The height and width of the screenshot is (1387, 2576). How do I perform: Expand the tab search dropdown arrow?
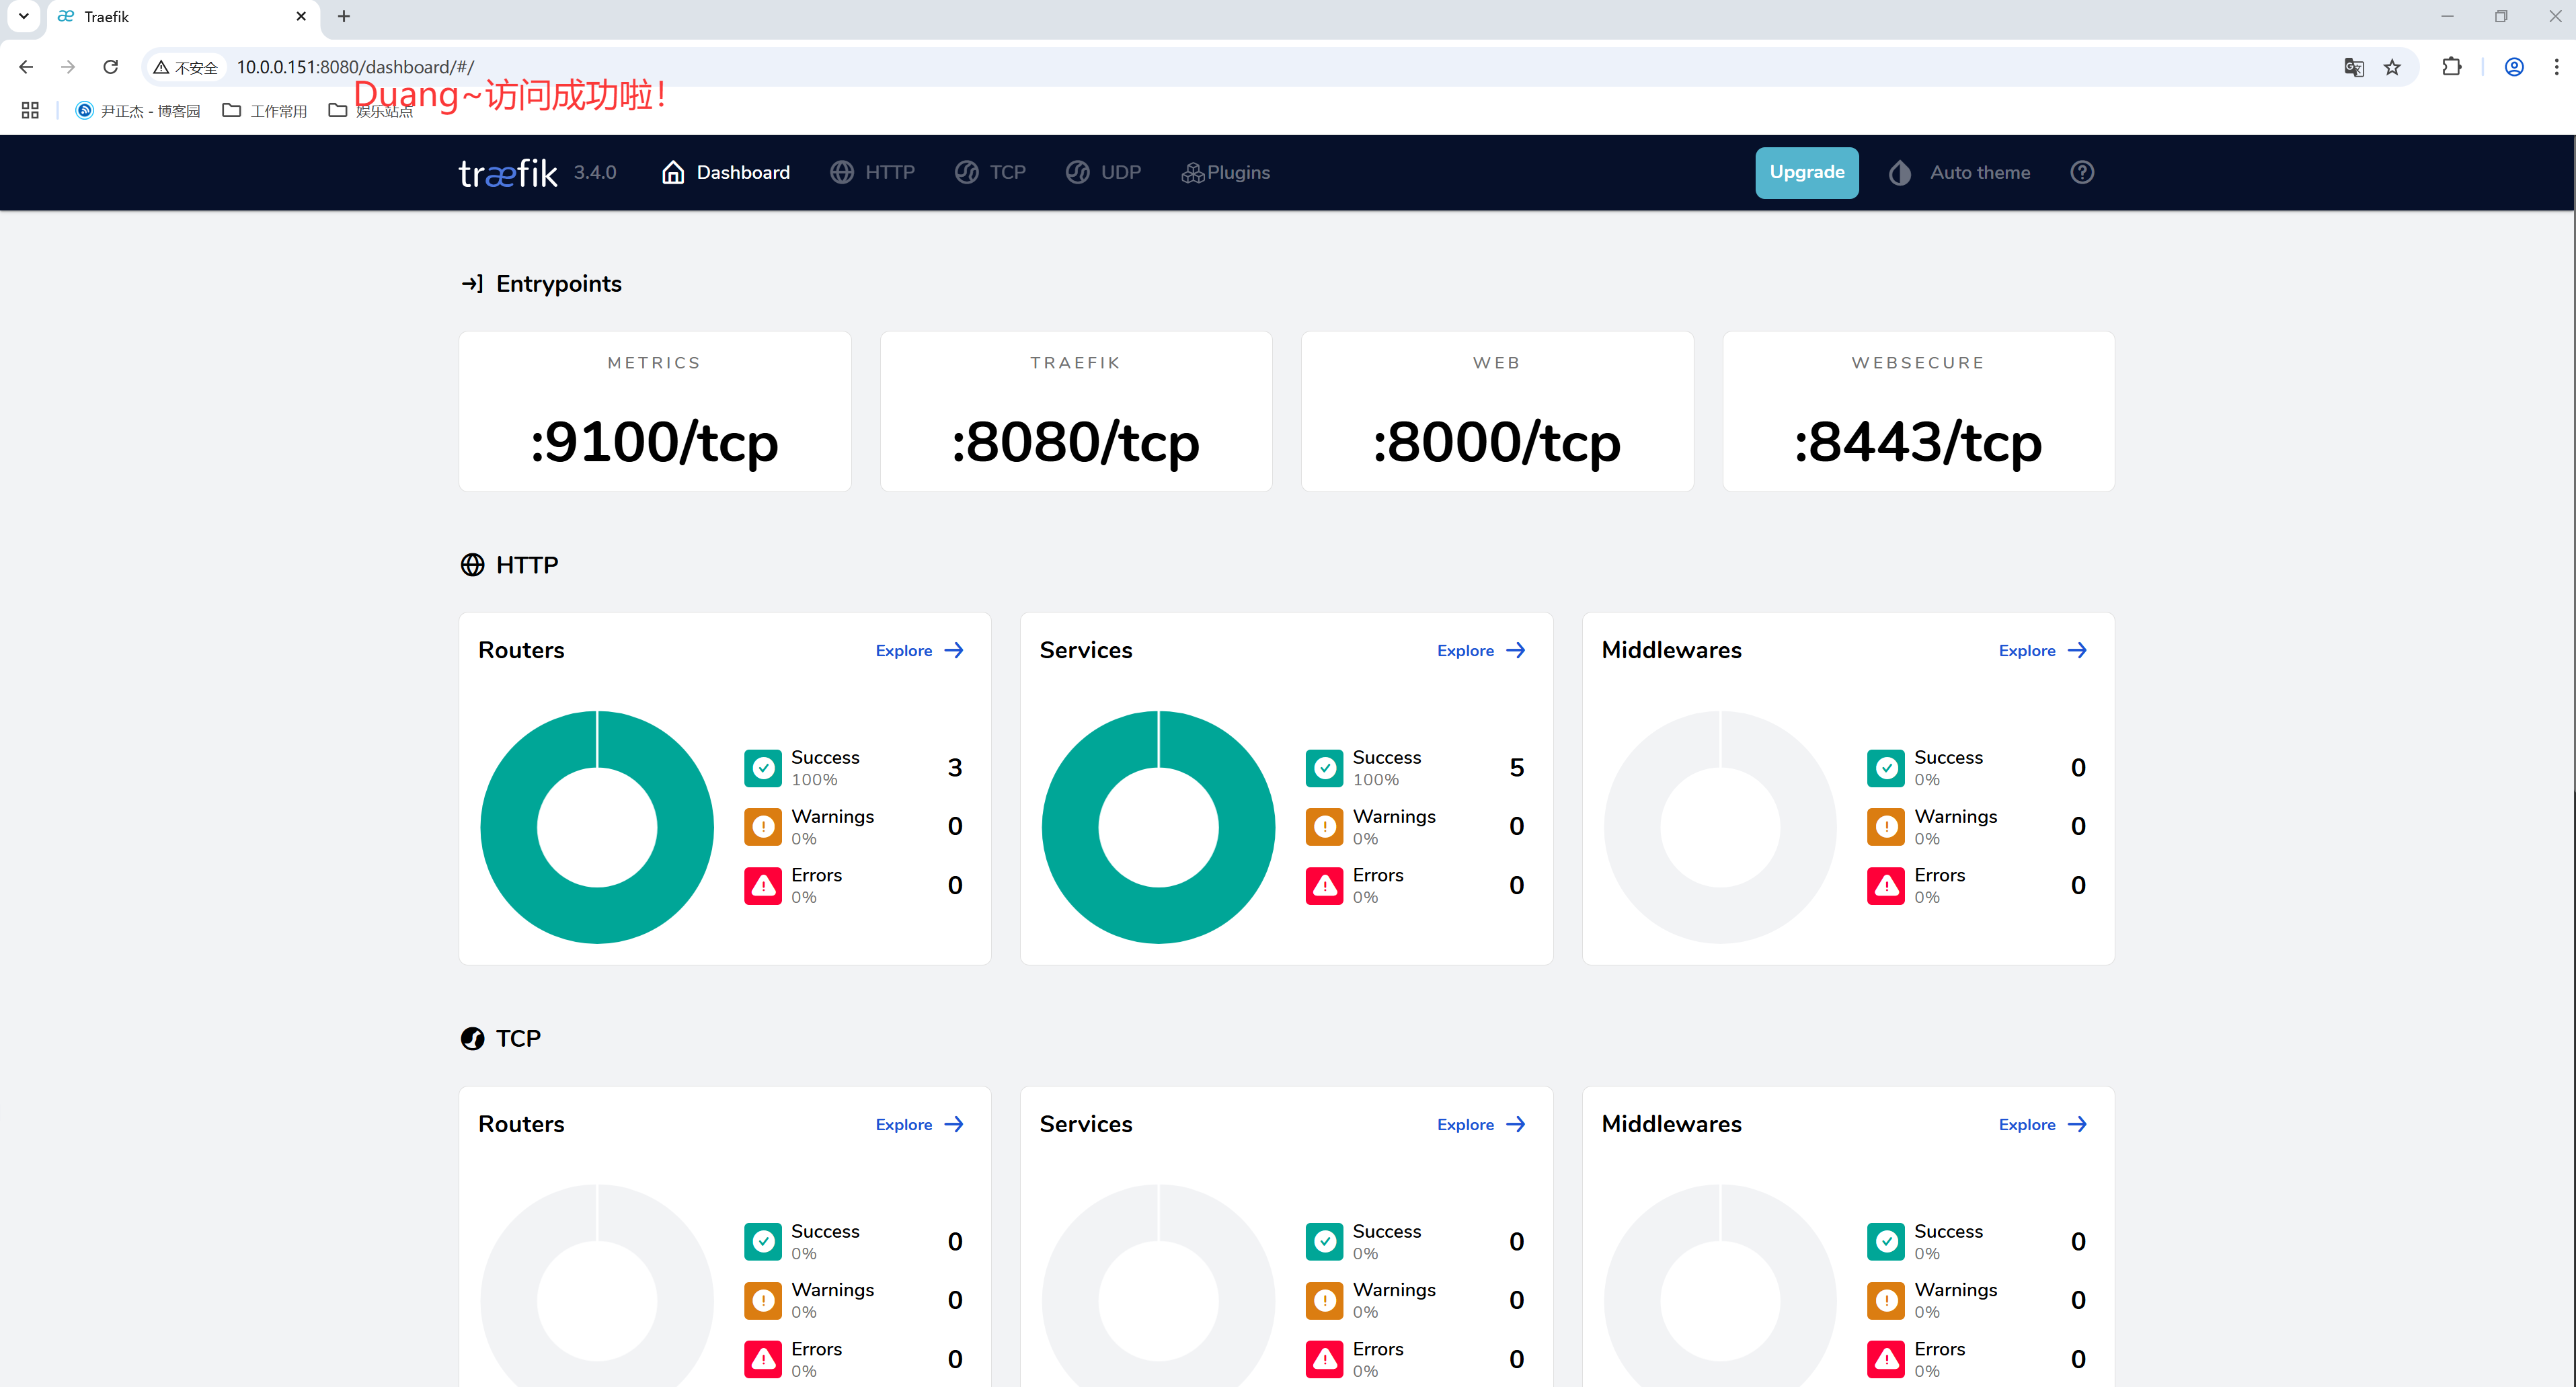pos(23,16)
